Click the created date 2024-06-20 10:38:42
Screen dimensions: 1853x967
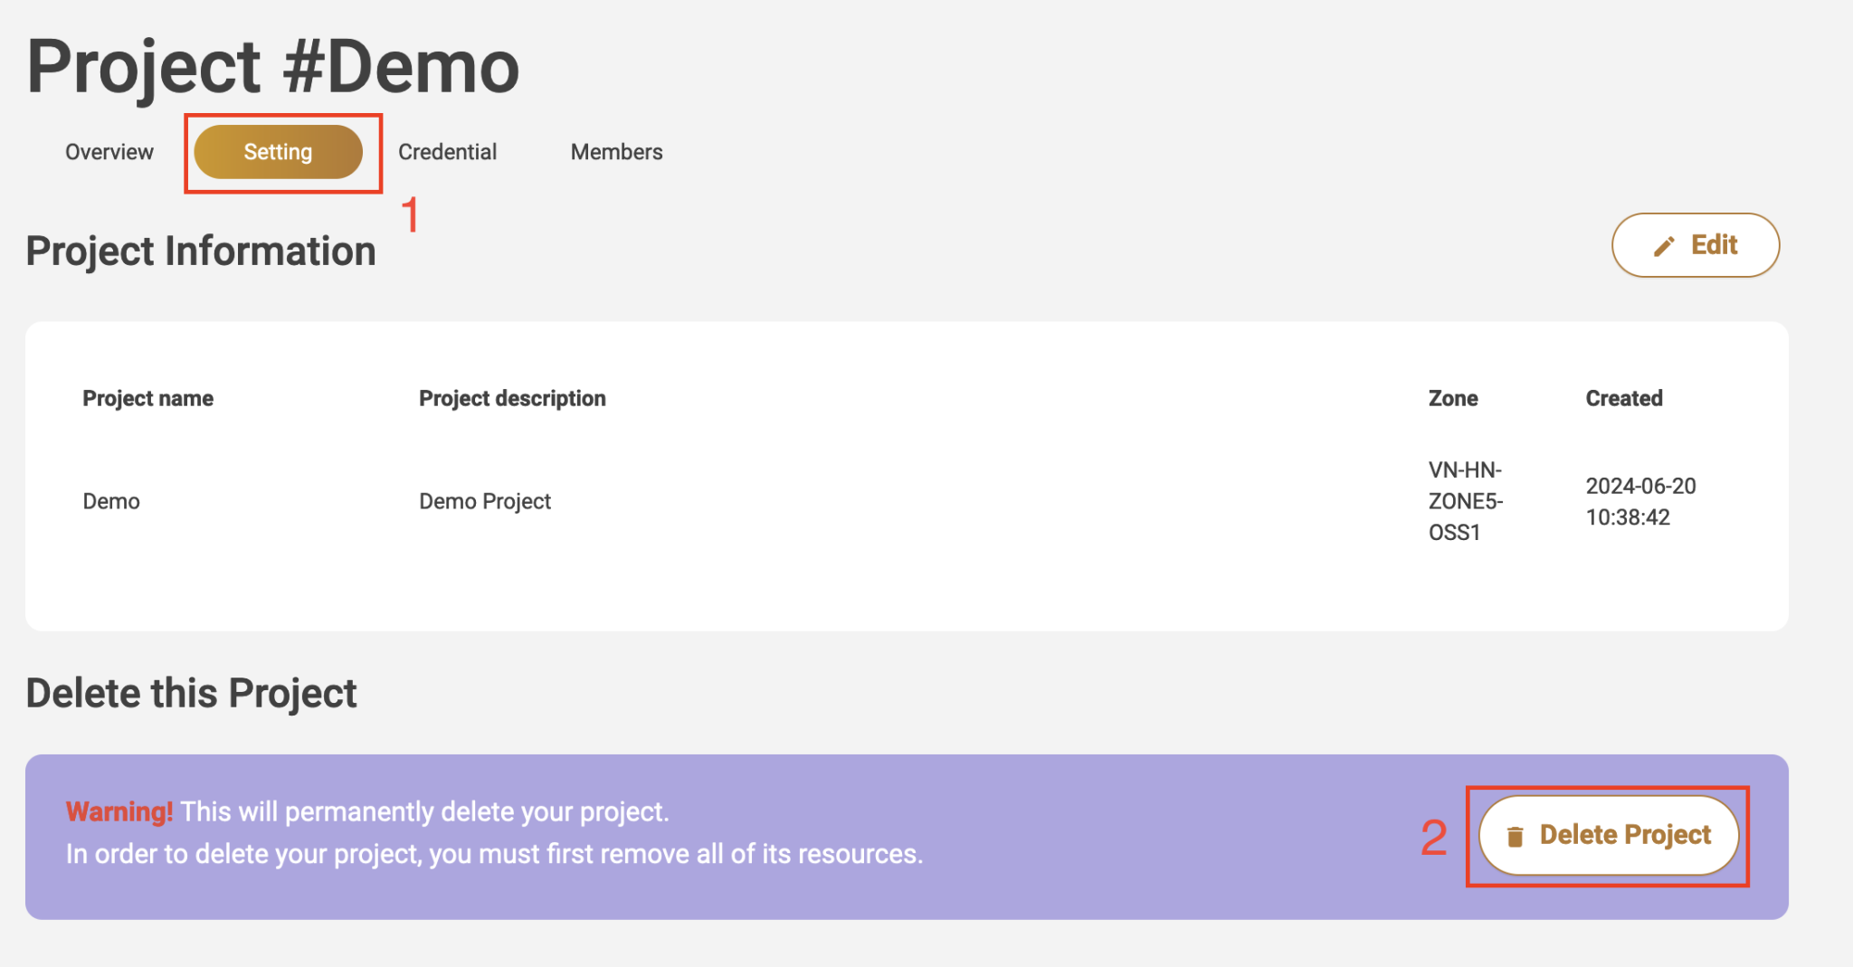(1640, 501)
